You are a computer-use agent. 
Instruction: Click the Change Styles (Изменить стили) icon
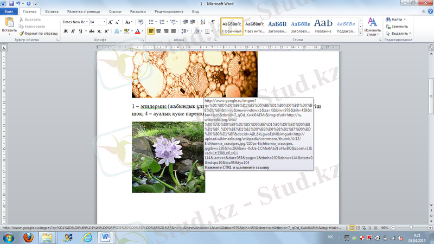pos(372,23)
